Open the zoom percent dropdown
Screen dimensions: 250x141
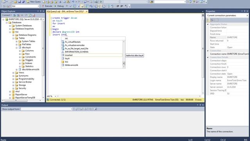55,96
